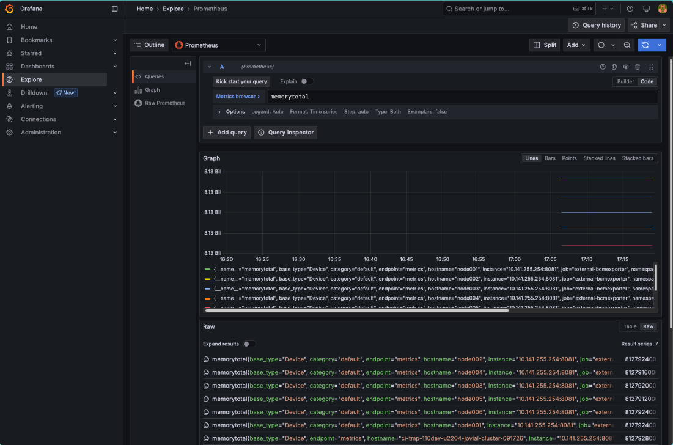Disable query A with the eye icon
The image size is (673, 445).
point(625,67)
